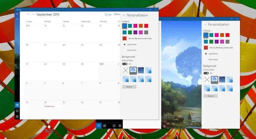Go back from Personalization in Calendar window
Screen dimensions: 256x139
pyautogui.click(x=124, y=15)
